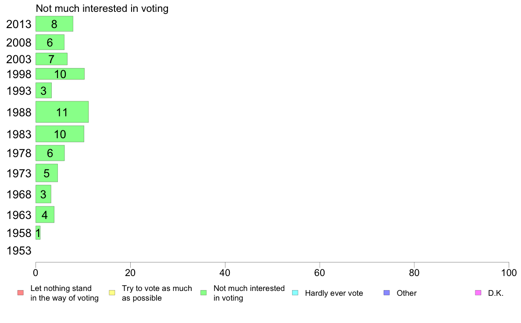Click the green 'Not much interested' legend swatch
Screen dimensions: 521x323
pos(203,293)
